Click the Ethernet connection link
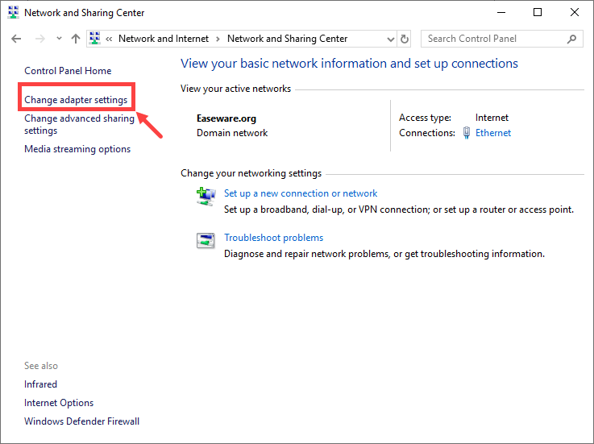Image resolution: width=594 pixels, height=444 pixels. (x=493, y=133)
